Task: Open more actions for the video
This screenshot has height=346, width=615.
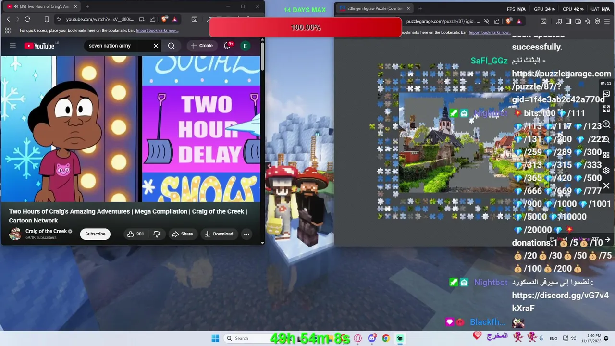Action: pos(246,234)
